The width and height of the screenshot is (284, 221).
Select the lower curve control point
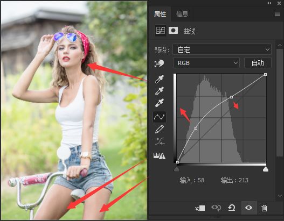pyautogui.click(x=196, y=128)
